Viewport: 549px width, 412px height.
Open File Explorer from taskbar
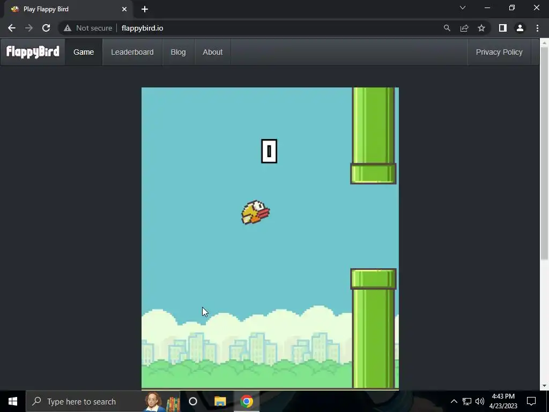point(220,401)
